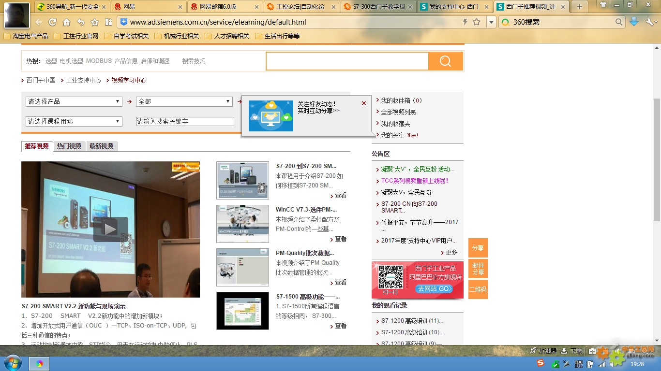
Task: Click the skin shirt icon in title bar
Action: tap(603, 4)
